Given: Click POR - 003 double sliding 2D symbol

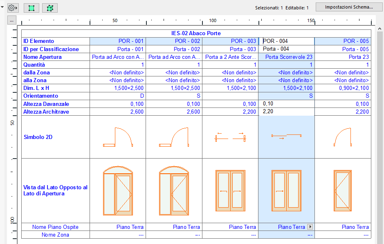Looking at the screenshot, I should [x=230, y=137].
